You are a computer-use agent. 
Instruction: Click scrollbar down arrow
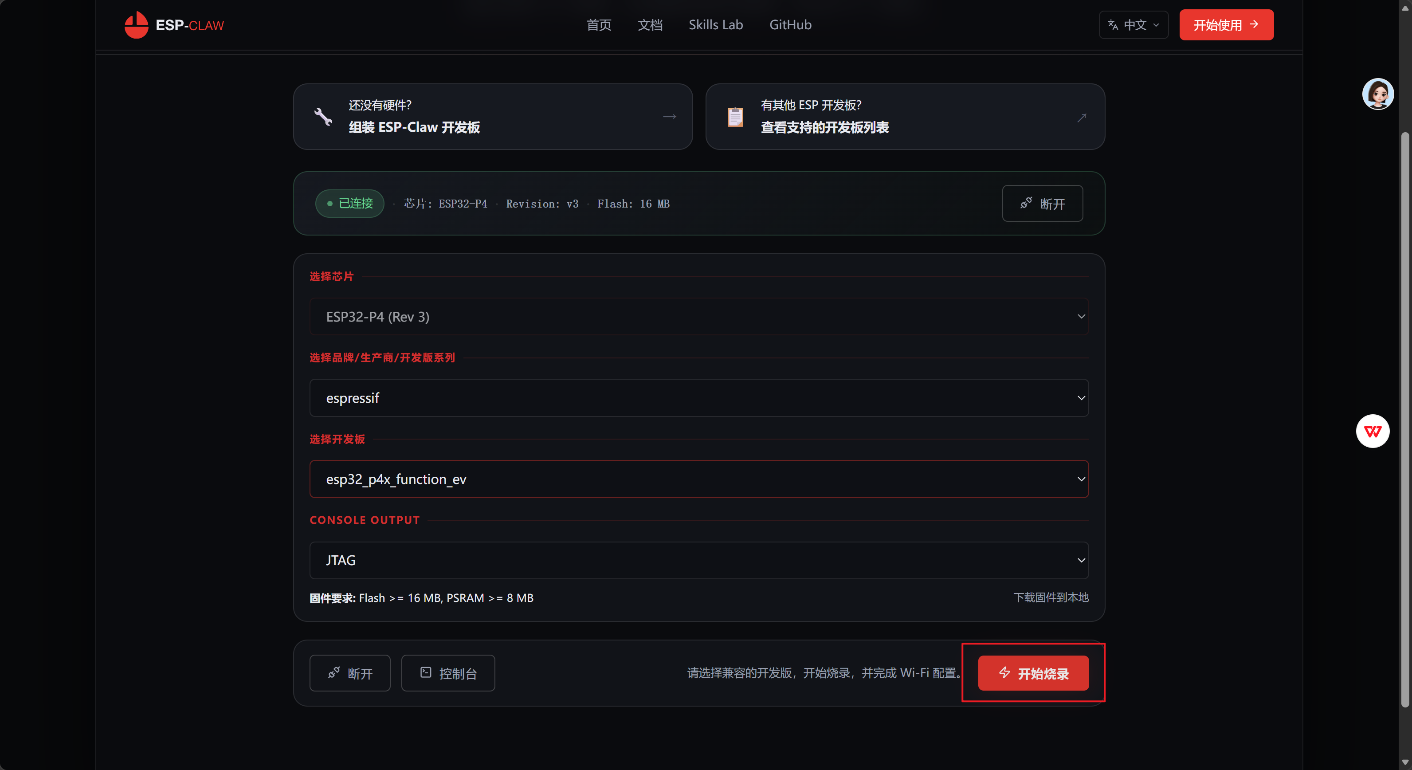1405,762
